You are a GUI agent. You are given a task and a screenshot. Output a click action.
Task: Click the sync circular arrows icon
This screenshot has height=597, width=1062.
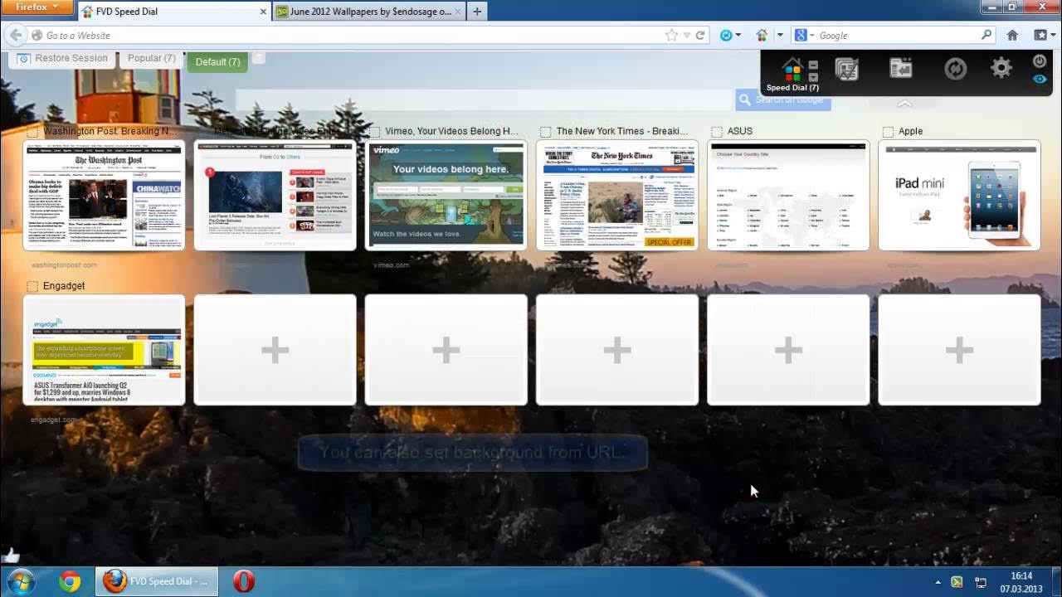956,69
